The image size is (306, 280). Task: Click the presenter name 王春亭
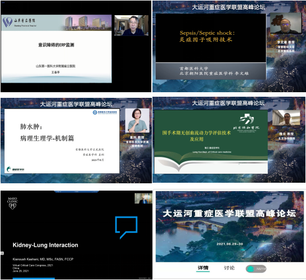pos(56,72)
